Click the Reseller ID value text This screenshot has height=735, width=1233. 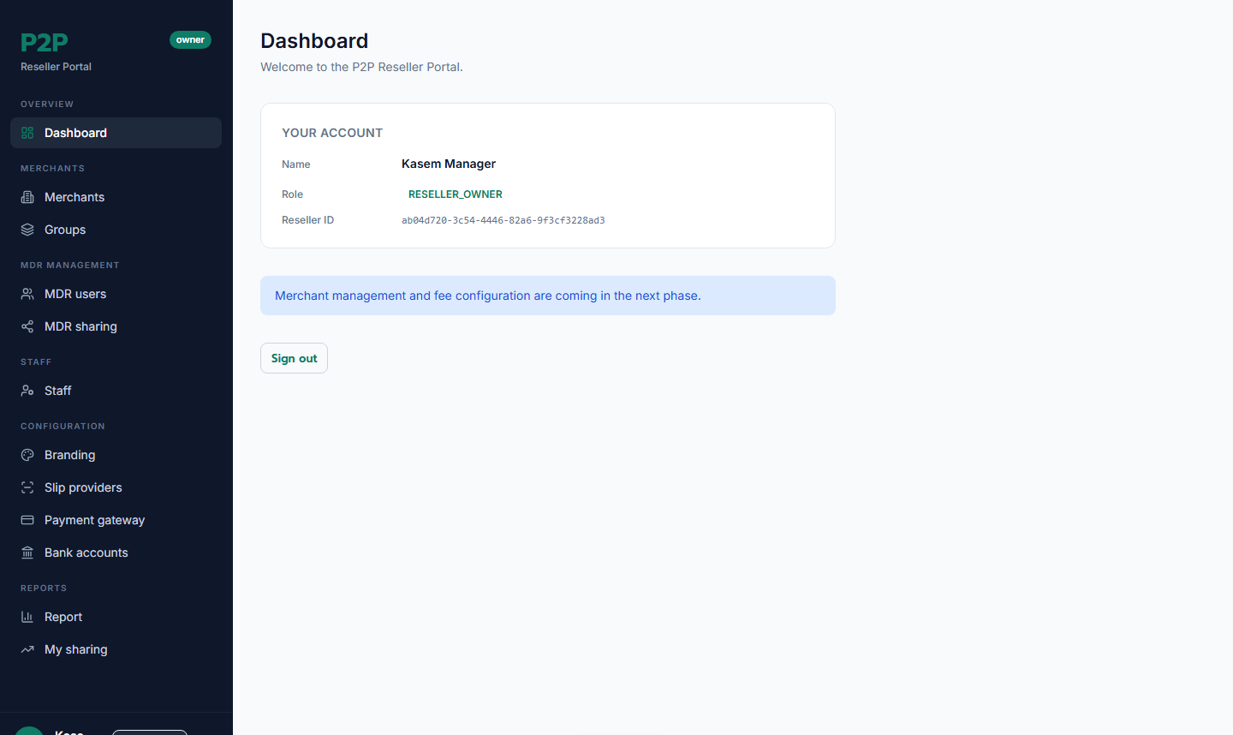click(x=503, y=220)
